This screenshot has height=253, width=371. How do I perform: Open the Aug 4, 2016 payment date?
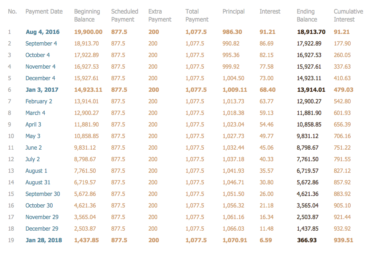(43, 32)
